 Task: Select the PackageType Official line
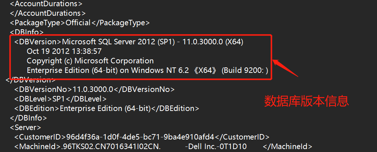pos(80,23)
